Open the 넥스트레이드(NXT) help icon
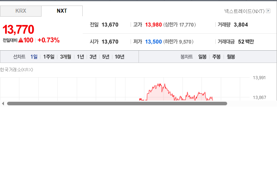 pos(268,11)
